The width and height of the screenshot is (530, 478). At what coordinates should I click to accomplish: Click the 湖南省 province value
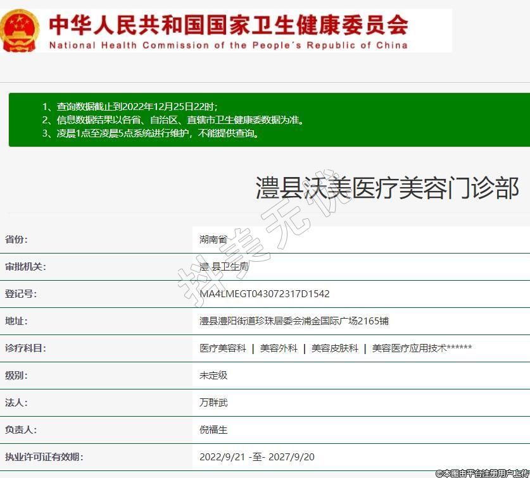point(213,240)
